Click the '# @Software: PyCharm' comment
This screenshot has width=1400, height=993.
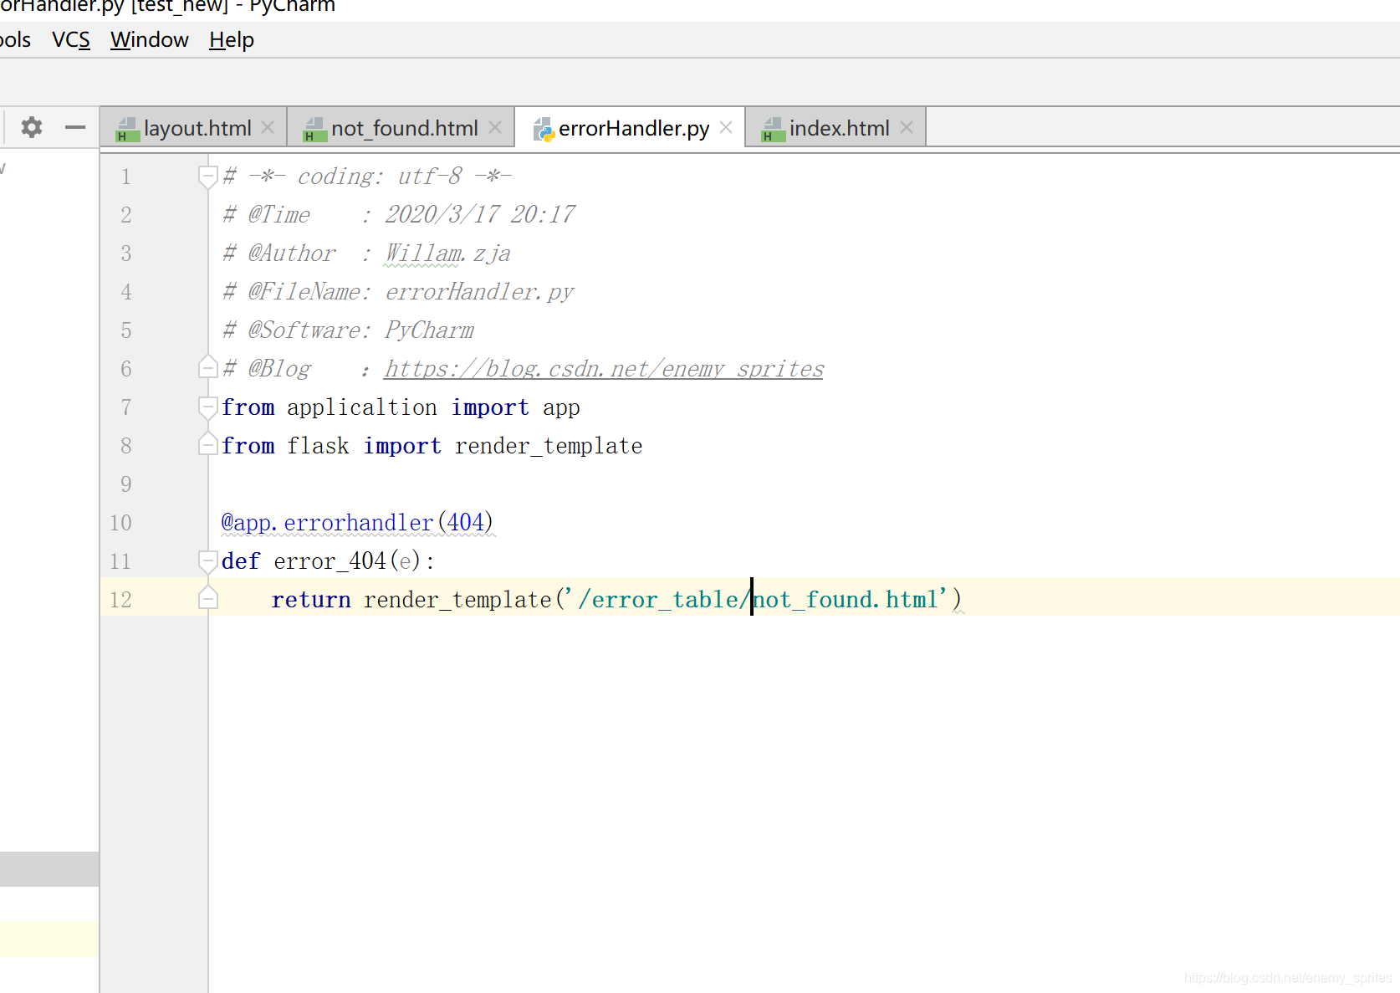click(348, 330)
